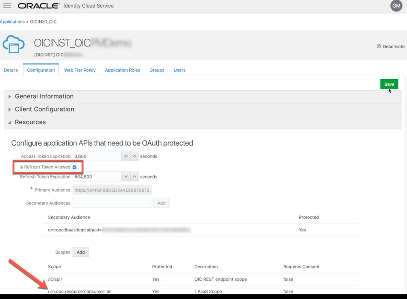Select the /ic/api/ scope row
407x299 pixels.
coord(202,279)
